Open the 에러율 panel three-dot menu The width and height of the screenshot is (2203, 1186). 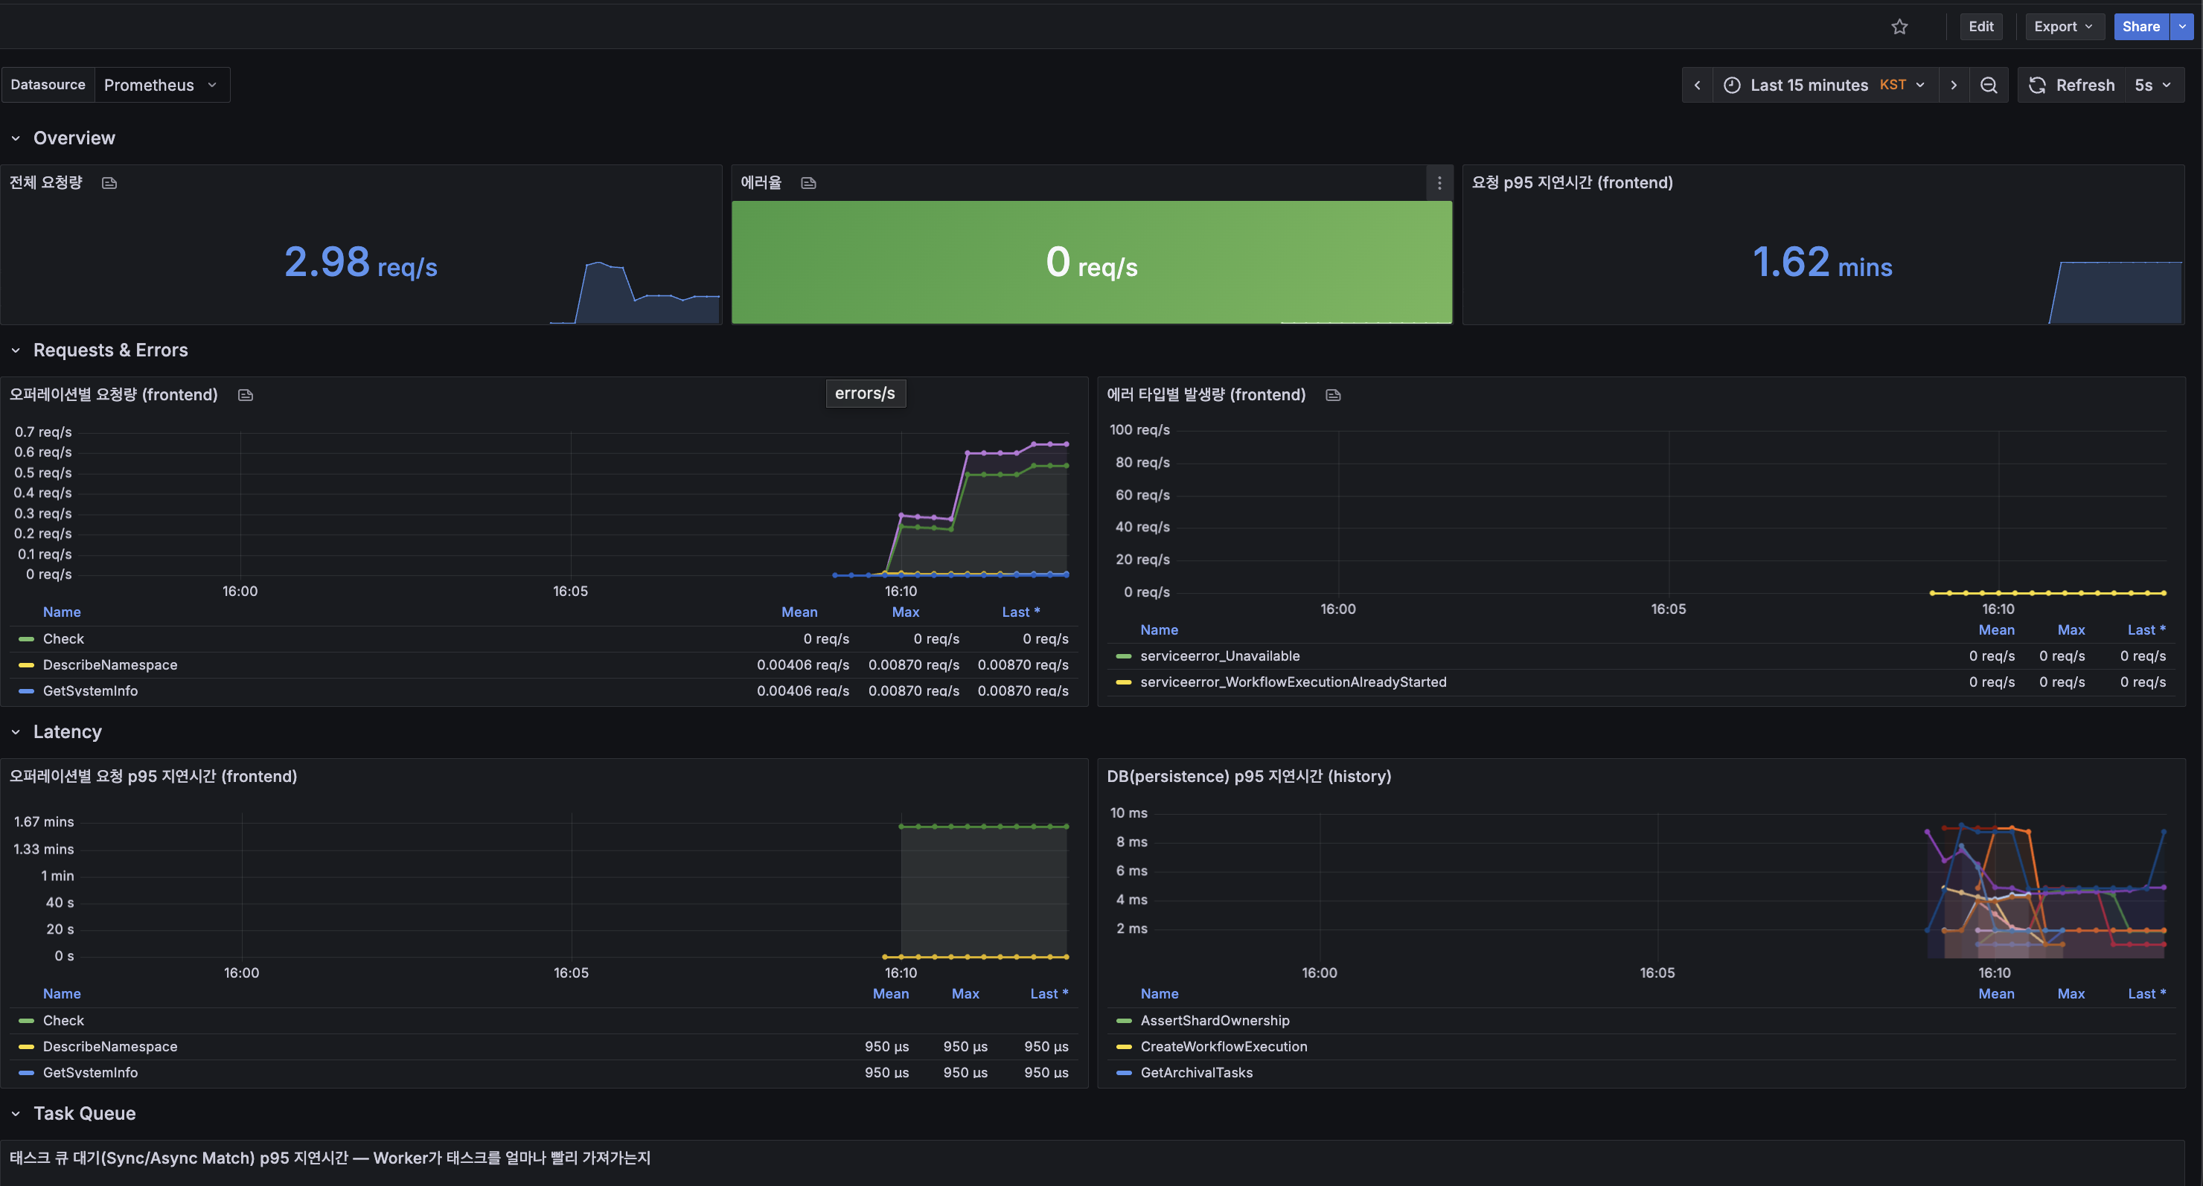point(1439,183)
